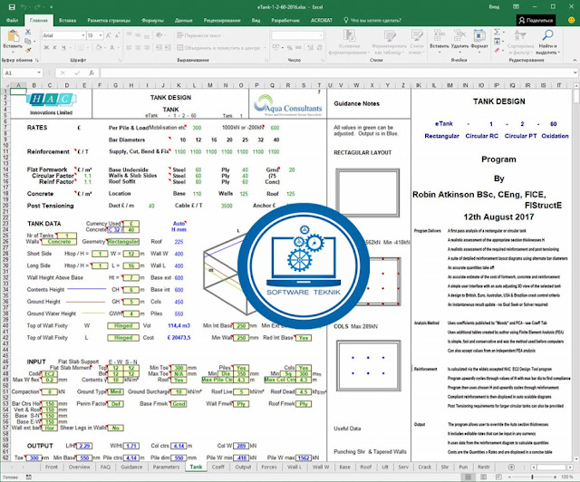This screenshot has width=580, height=482.
Task: Toggle Wrap Text (Перенести текст)
Action: (x=198, y=35)
